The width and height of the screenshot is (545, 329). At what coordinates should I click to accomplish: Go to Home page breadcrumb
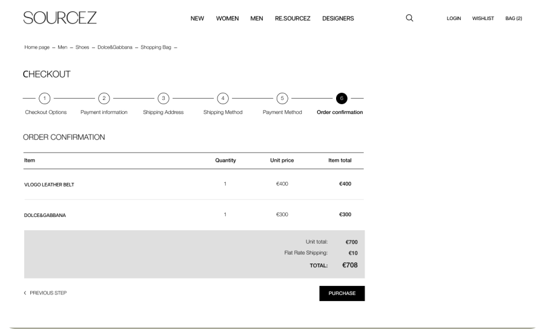click(37, 47)
